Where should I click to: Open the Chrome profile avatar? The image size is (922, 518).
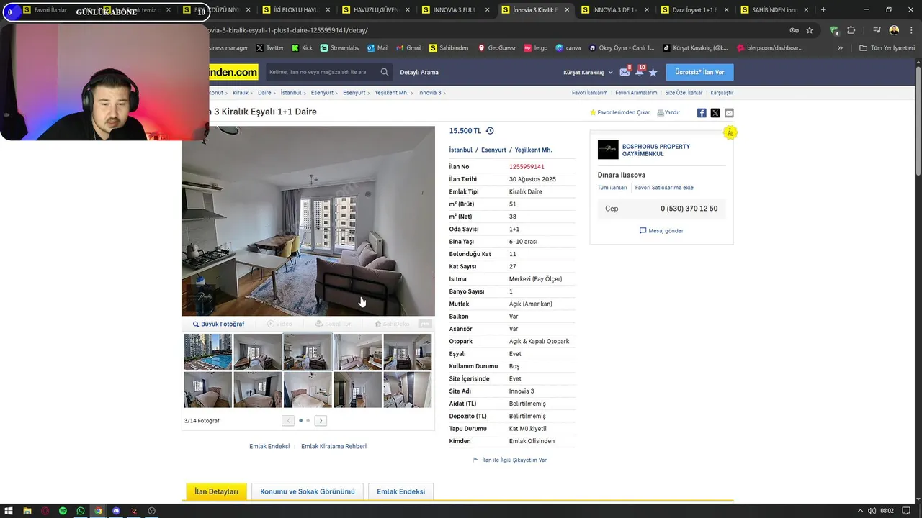coord(894,30)
